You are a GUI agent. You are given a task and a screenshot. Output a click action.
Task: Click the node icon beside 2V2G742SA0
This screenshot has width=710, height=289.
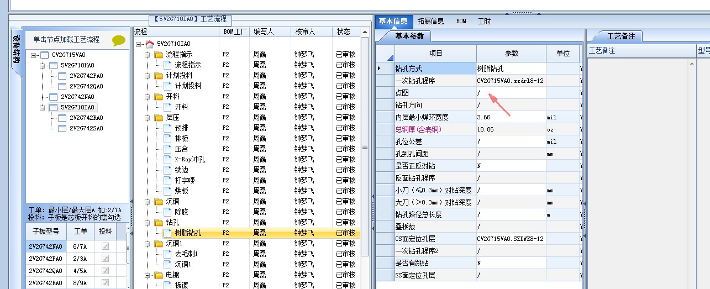tap(62, 128)
